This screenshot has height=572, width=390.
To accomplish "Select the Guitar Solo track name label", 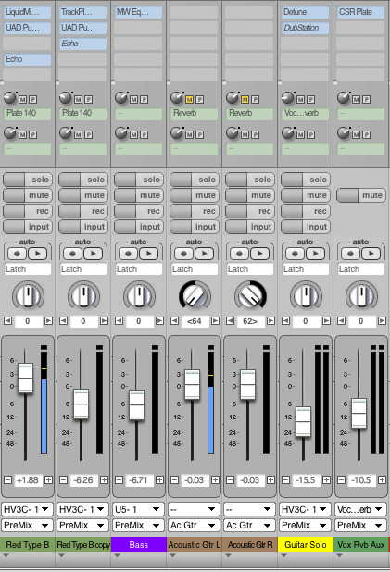I will click(306, 544).
